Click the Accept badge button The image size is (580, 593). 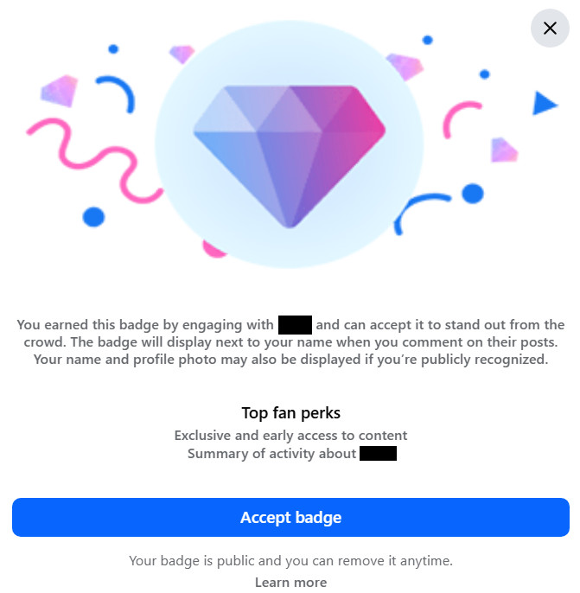click(x=290, y=517)
